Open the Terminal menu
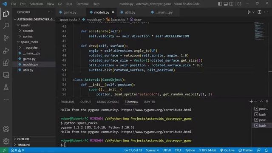272x153 pixels. pyautogui.click(x=82, y=4)
